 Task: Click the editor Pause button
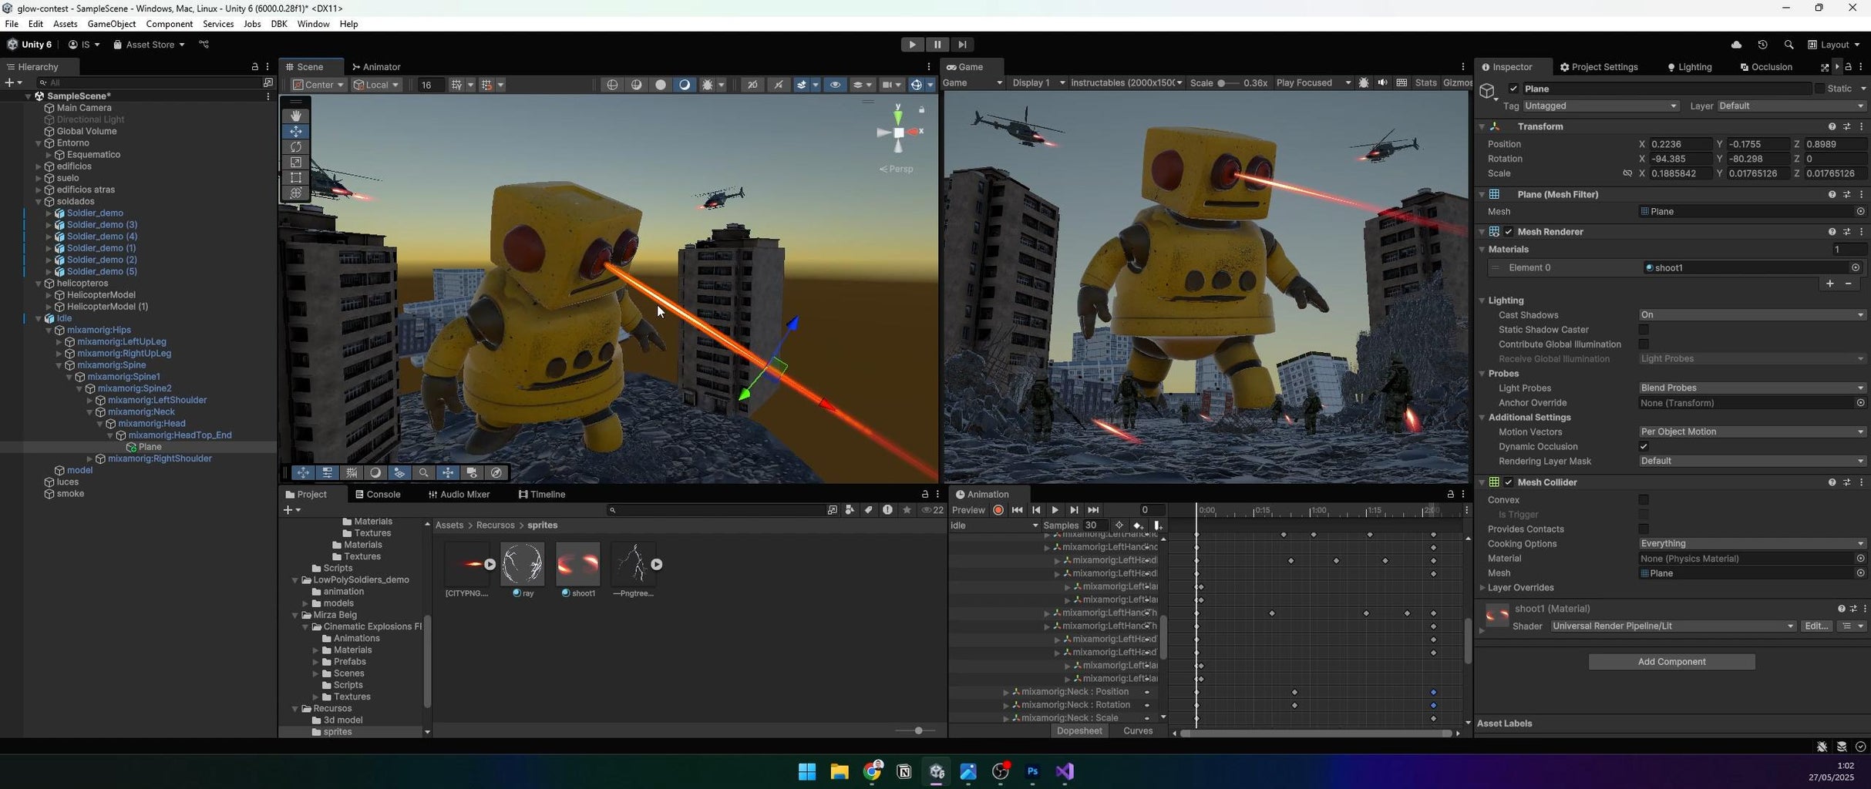click(x=937, y=45)
